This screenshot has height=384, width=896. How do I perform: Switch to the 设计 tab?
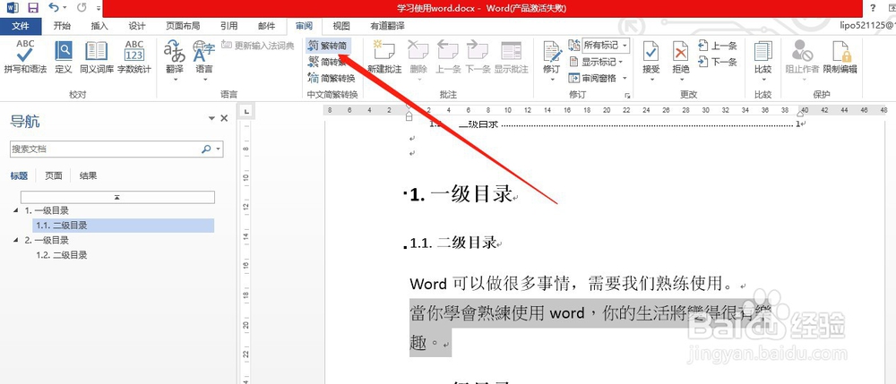pos(136,26)
